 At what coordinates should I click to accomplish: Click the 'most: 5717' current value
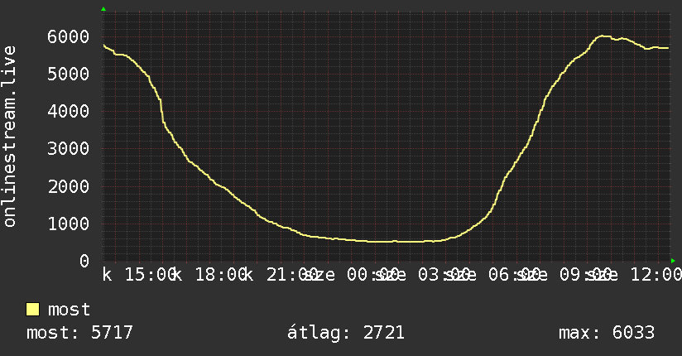79,333
